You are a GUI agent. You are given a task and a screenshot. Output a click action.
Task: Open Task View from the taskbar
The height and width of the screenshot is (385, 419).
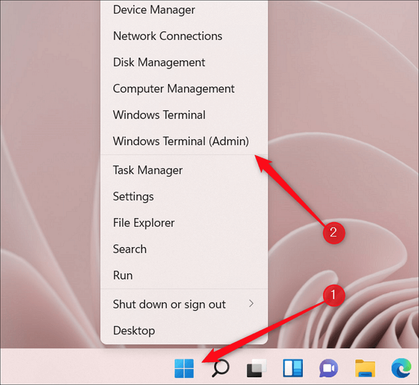257,368
